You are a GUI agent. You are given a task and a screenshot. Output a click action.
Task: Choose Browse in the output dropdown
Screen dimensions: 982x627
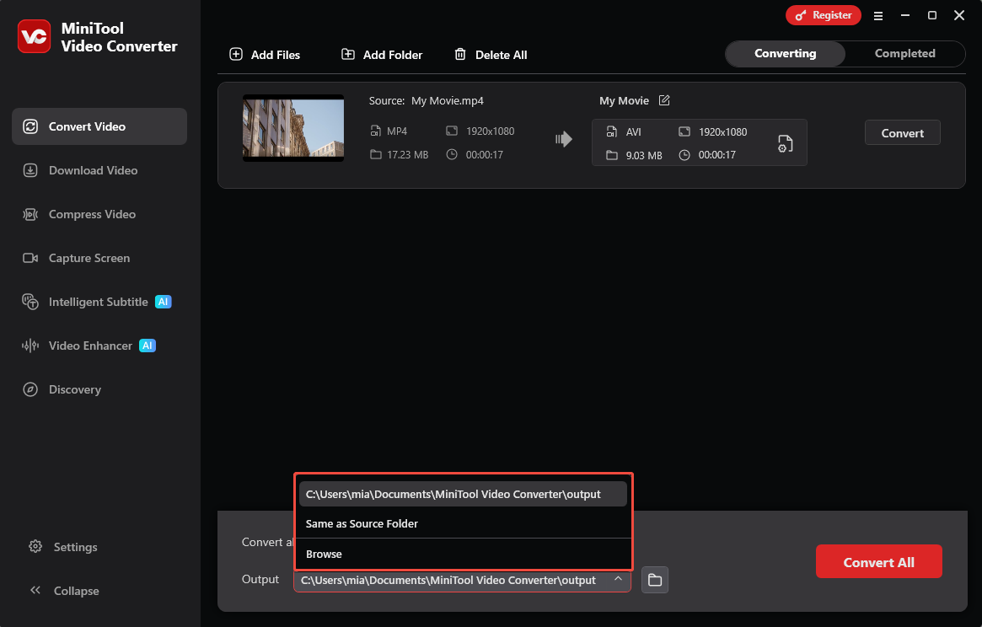coord(463,555)
